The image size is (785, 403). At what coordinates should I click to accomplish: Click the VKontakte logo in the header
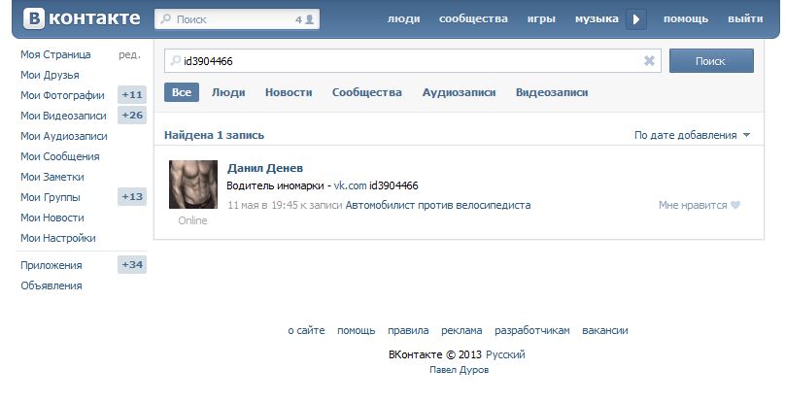82,19
